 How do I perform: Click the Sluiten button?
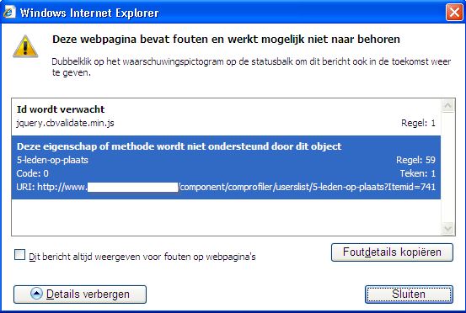pyautogui.click(x=409, y=294)
